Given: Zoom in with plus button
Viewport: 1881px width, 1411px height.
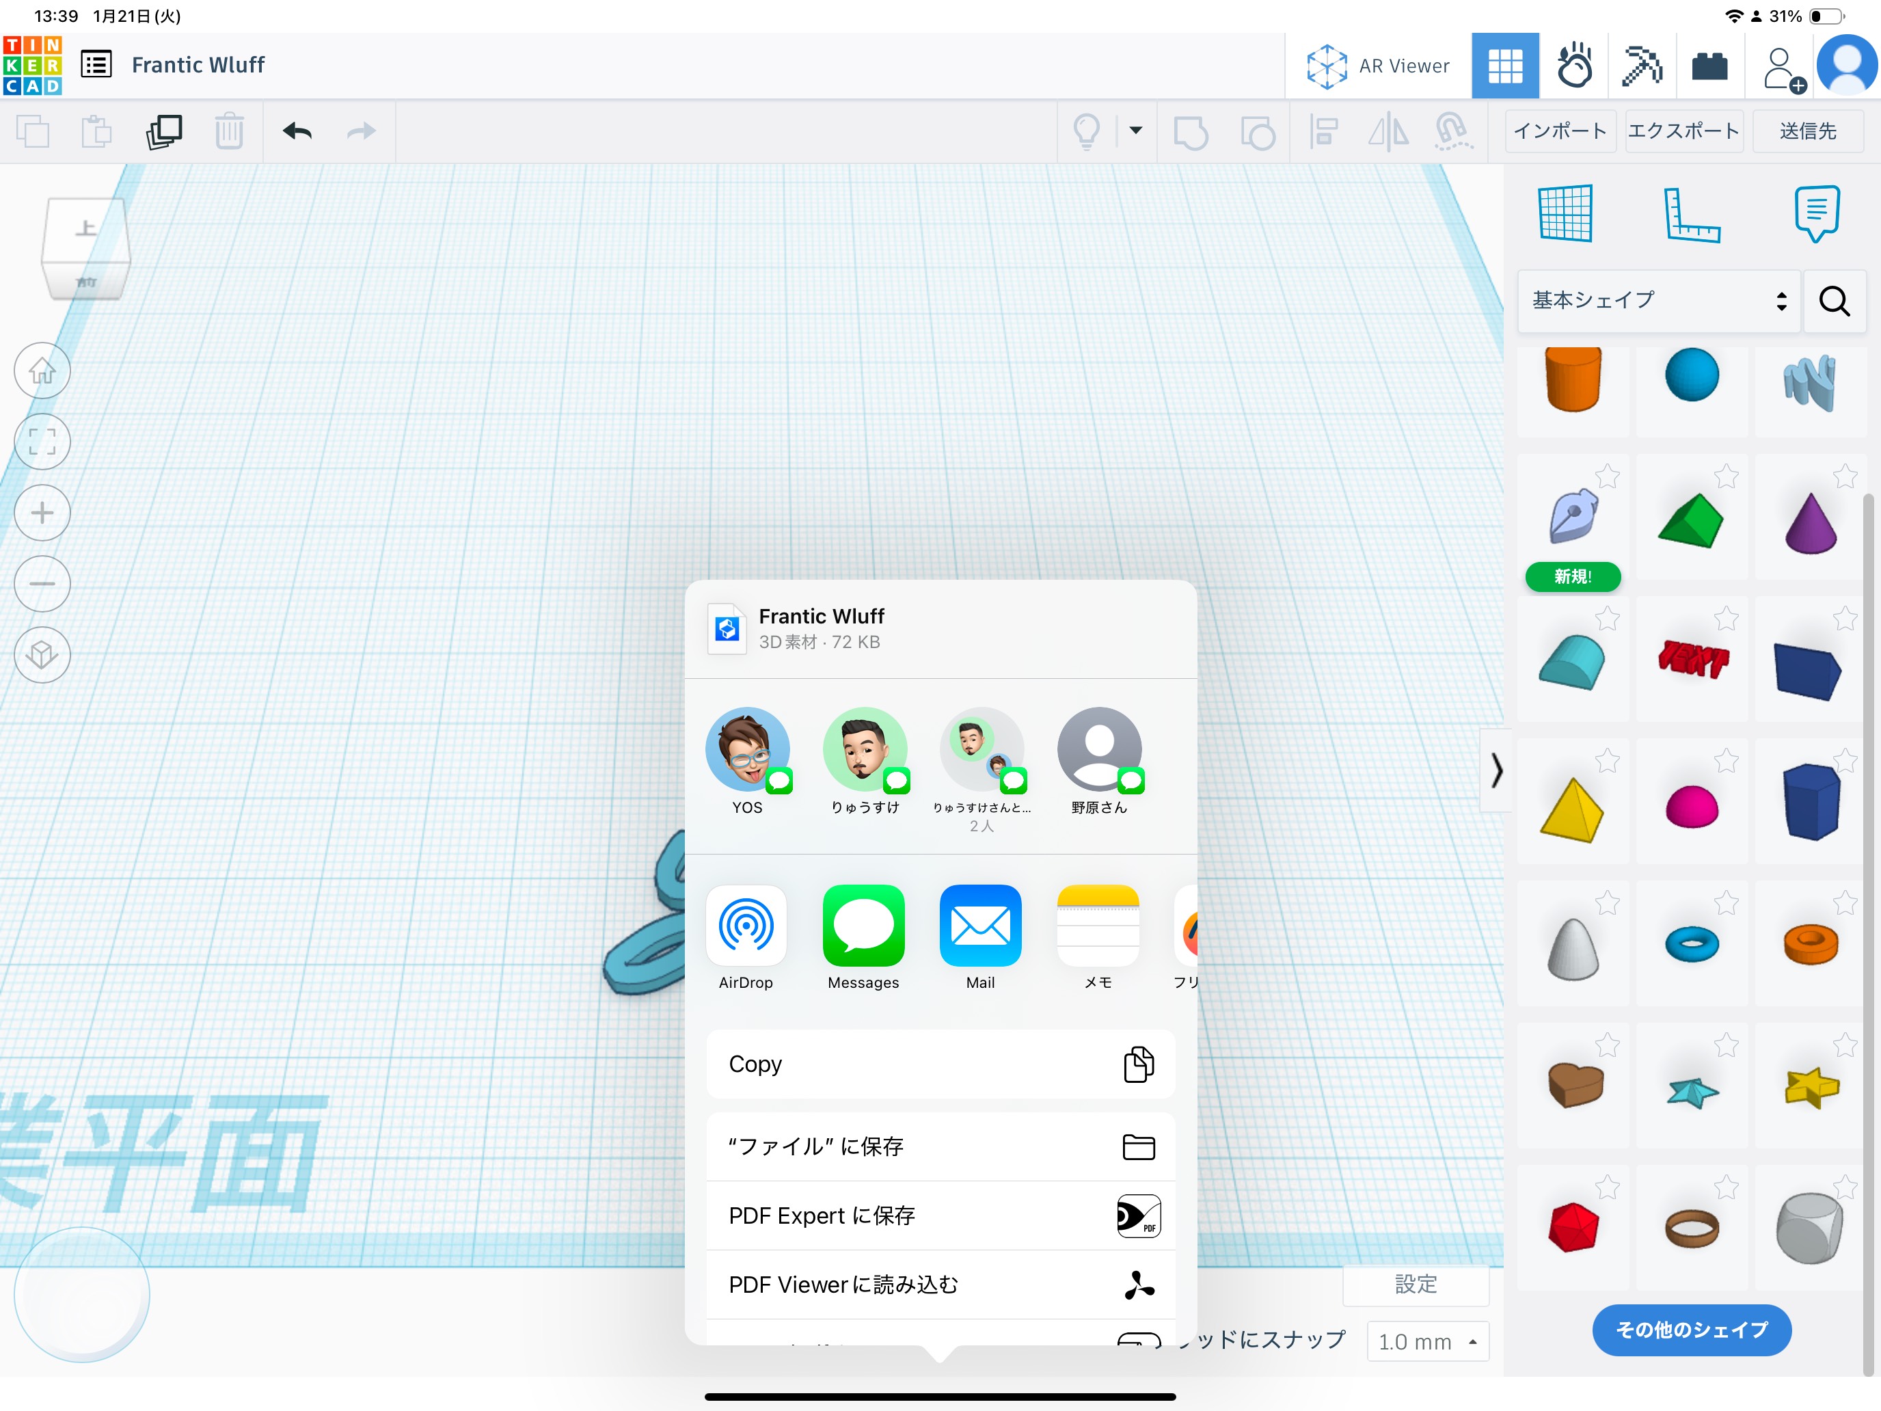Looking at the screenshot, I should (x=42, y=513).
